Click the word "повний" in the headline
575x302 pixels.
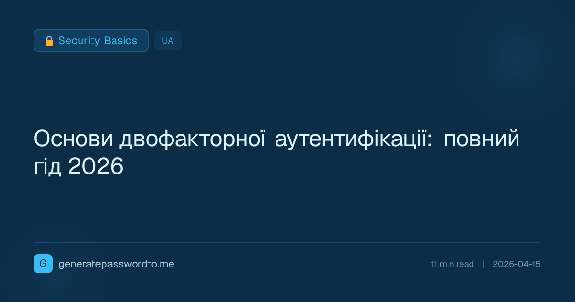tap(482, 140)
